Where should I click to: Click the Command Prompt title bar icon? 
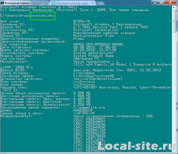2,3
